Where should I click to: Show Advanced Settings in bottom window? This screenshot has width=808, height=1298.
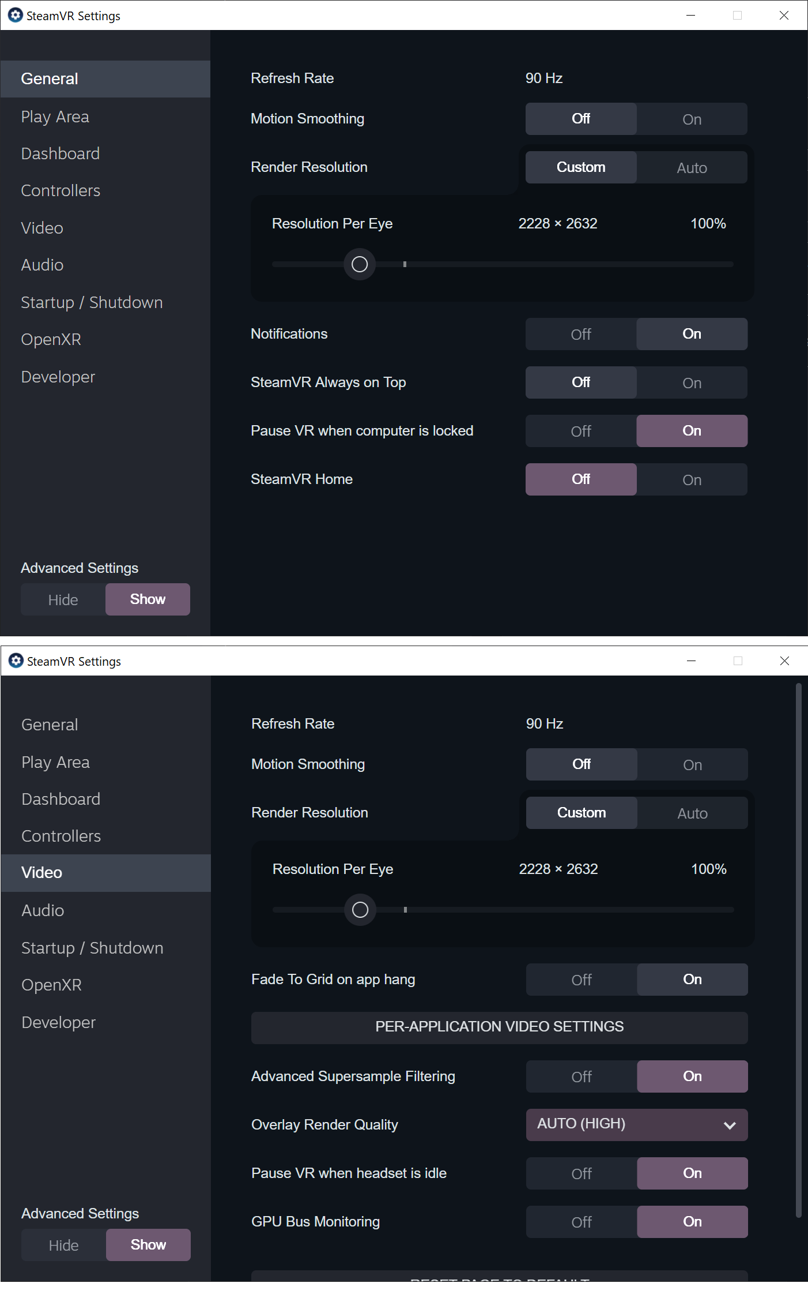[148, 1245]
